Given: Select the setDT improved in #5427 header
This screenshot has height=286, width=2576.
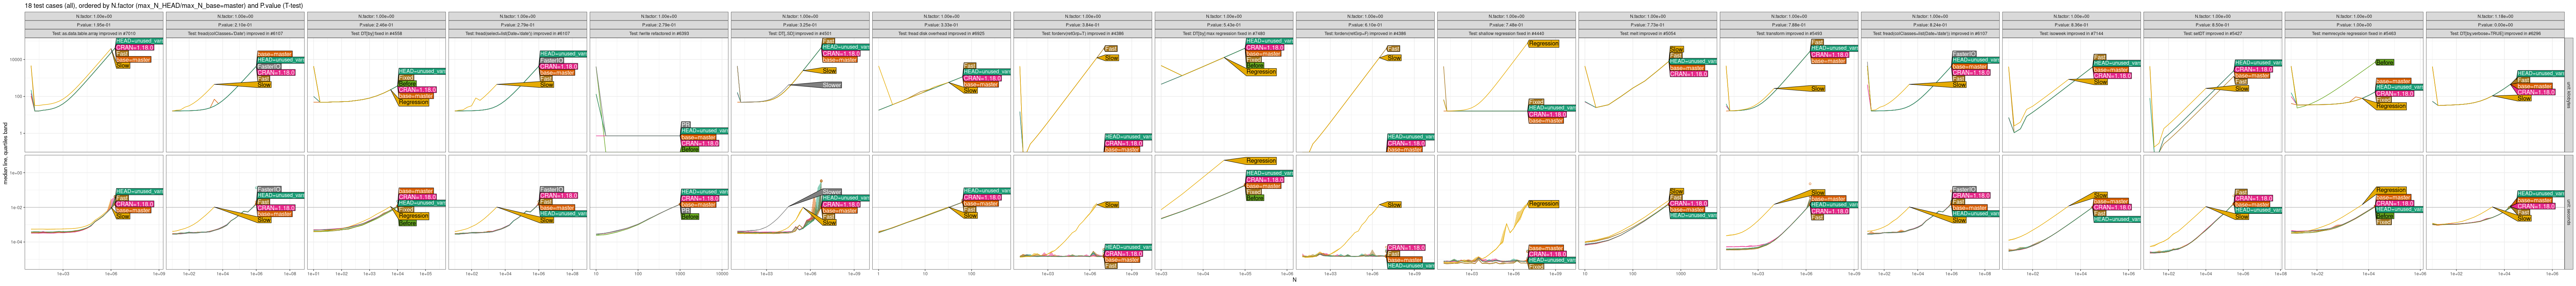Looking at the screenshot, I should pyautogui.click(x=2212, y=33).
